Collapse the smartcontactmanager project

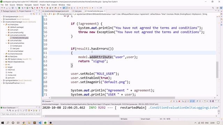(x=2, y=22)
